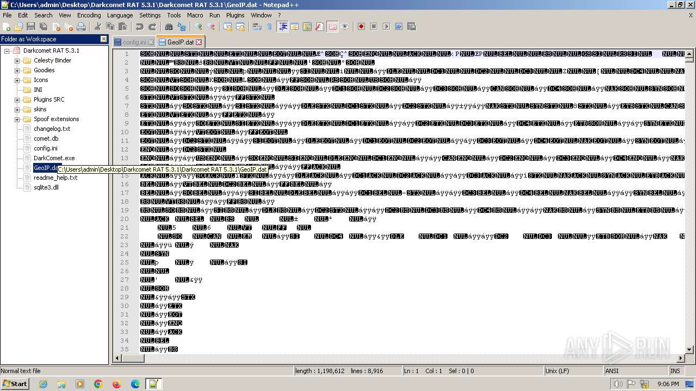Click the Copy toolbar icon

click(x=110, y=27)
